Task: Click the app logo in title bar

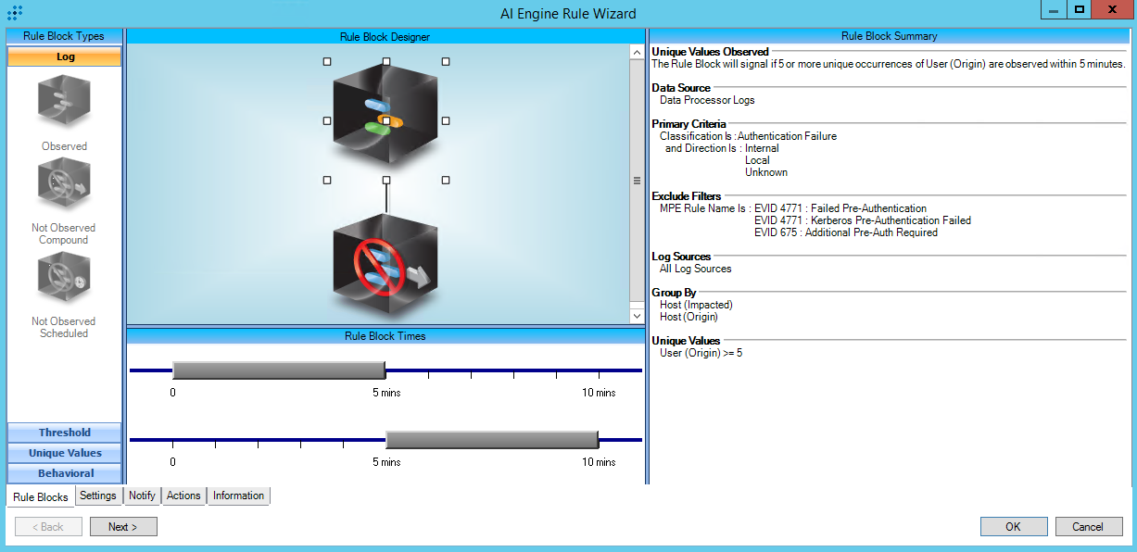Action: pyautogui.click(x=15, y=13)
